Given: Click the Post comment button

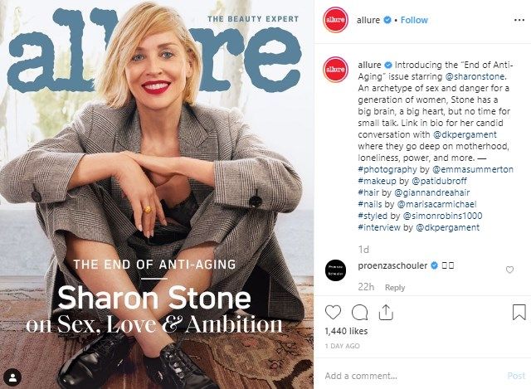Looking at the screenshot, I should pyautogui.click(x=516, y=376).
